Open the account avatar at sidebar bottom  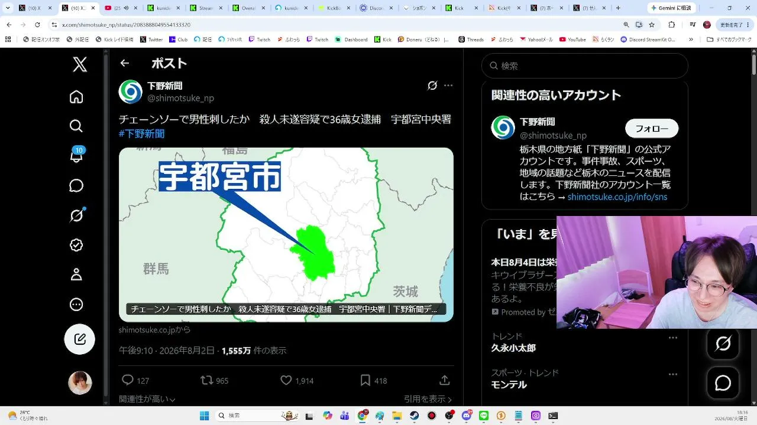pyautogui.click(x=80, y=383)
